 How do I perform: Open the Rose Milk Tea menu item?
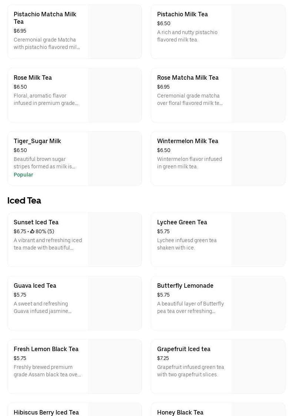[33, 77]
